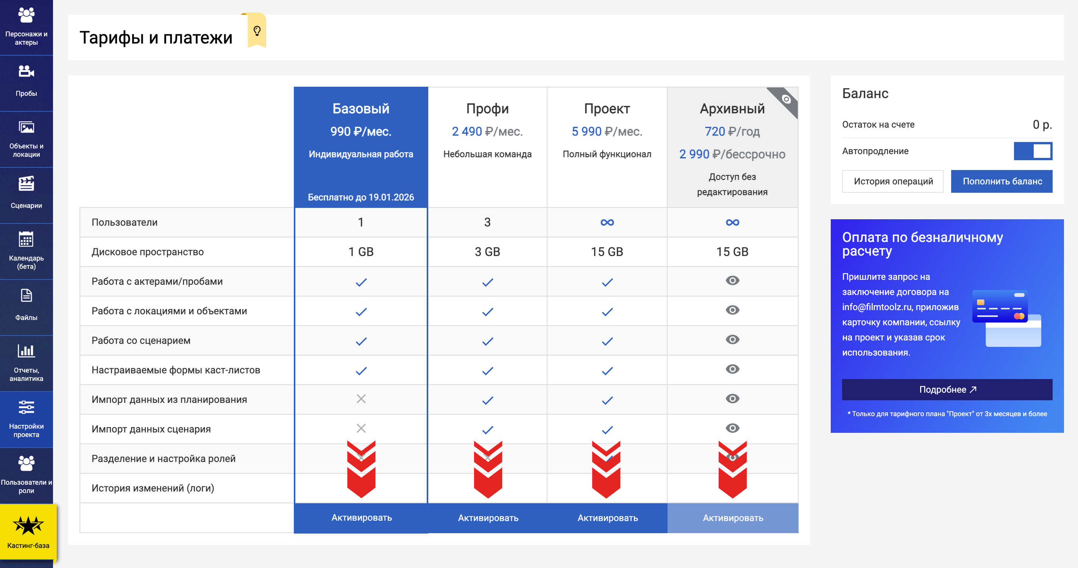Click the lightbulb hint bookmark icon
Image resolution: width=1078 pixels, height=568 pixels.
point(257,31)
